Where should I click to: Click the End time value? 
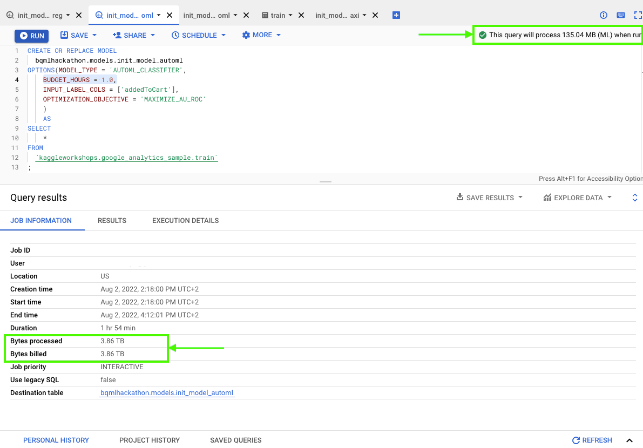150,315
